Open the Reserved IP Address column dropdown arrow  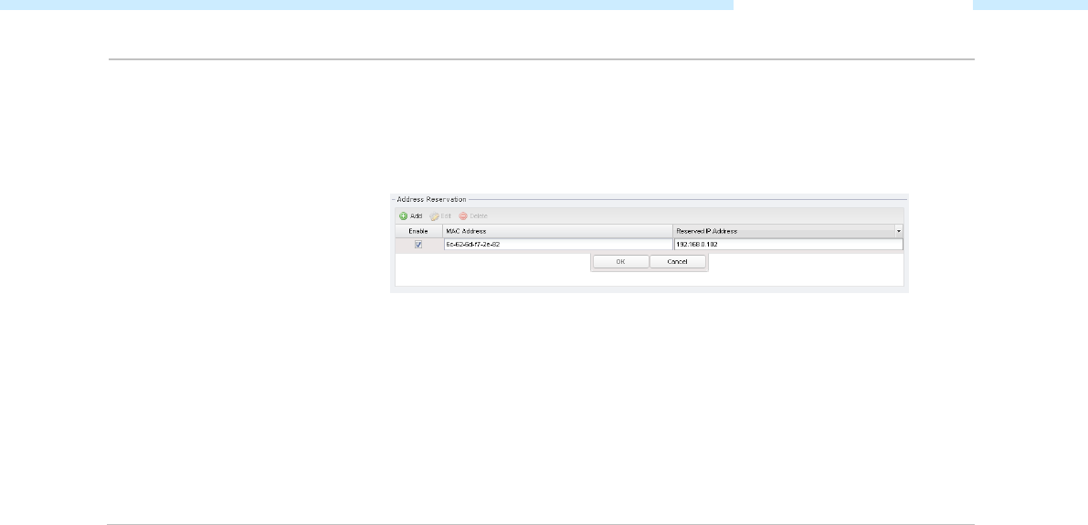point(899,231)
